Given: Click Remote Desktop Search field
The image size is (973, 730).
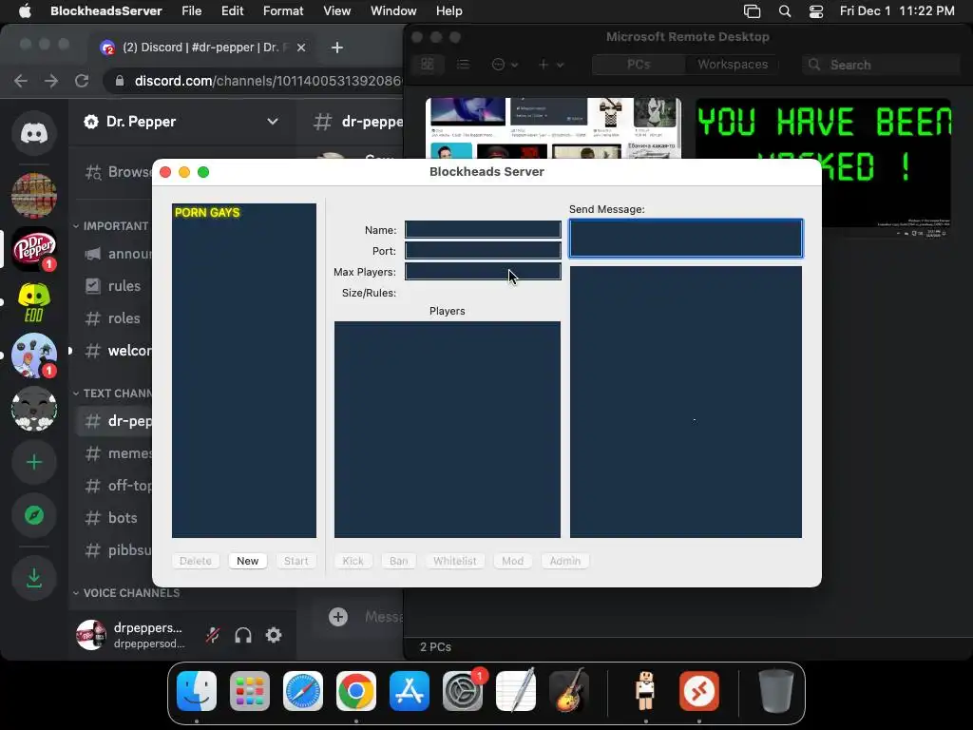Looking at the screenshot, I should (x=881, y=65).
